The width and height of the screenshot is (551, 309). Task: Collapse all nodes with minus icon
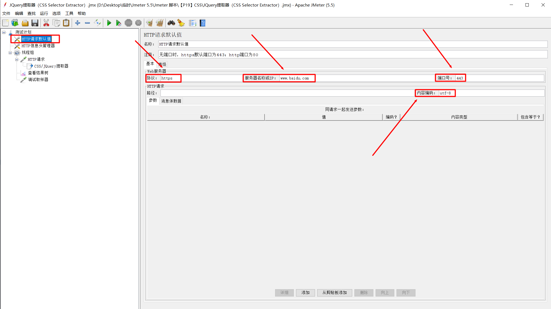[x=87, y=23]
